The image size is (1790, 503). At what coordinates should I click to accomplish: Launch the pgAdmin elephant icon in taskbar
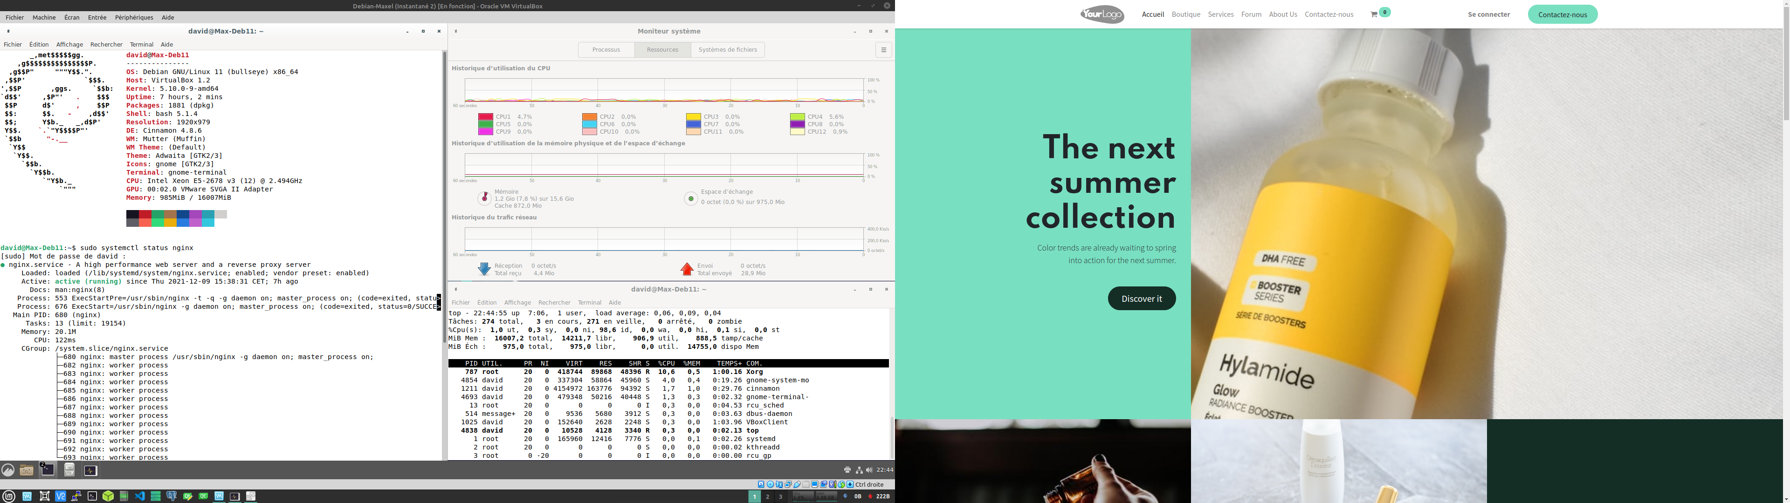[171, 496]
